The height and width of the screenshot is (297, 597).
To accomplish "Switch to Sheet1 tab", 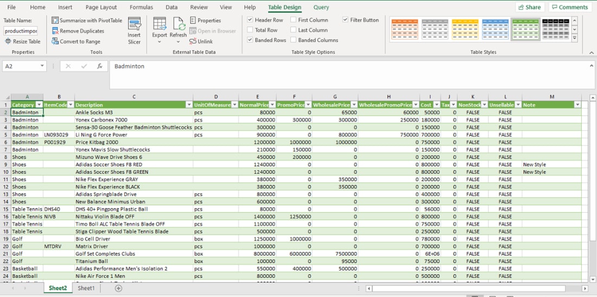I will (86, 288).
